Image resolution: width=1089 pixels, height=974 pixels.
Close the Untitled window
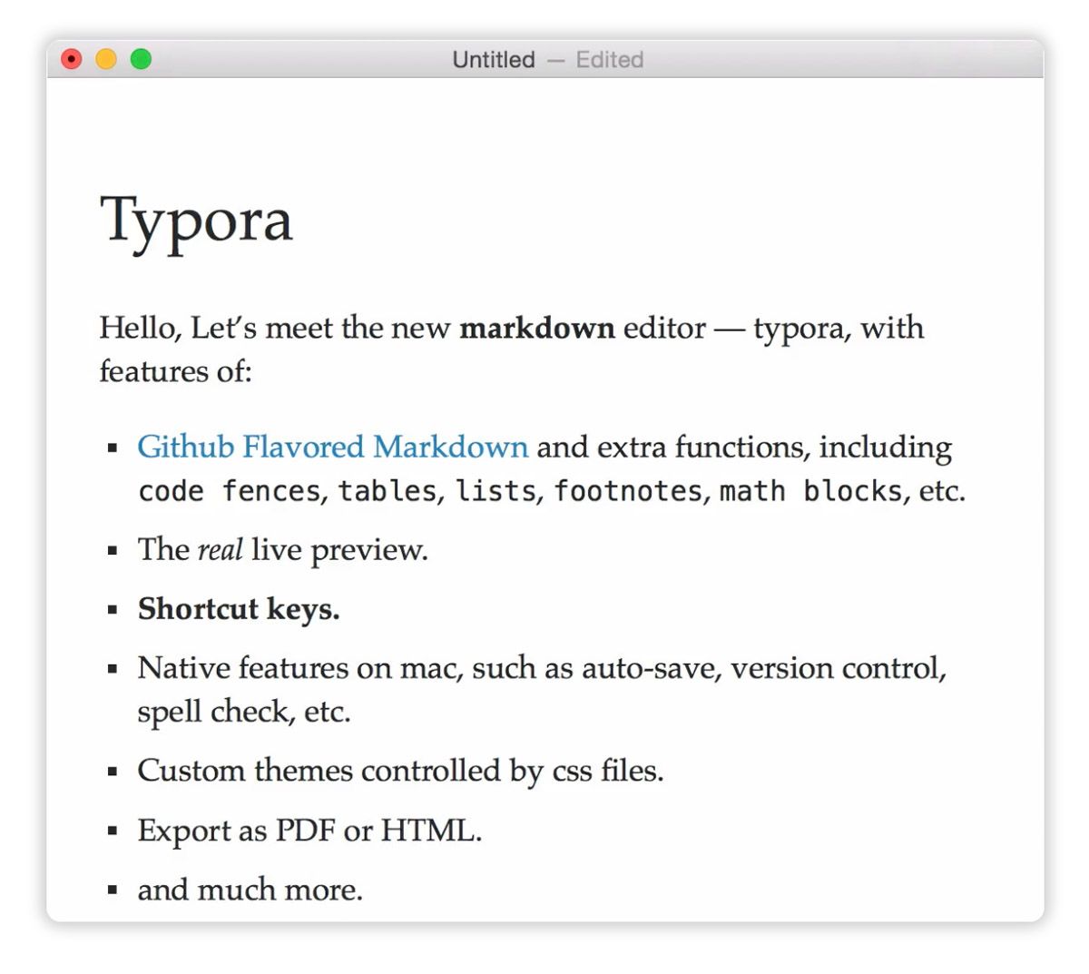pyautogui.click(x=72, y=59)
